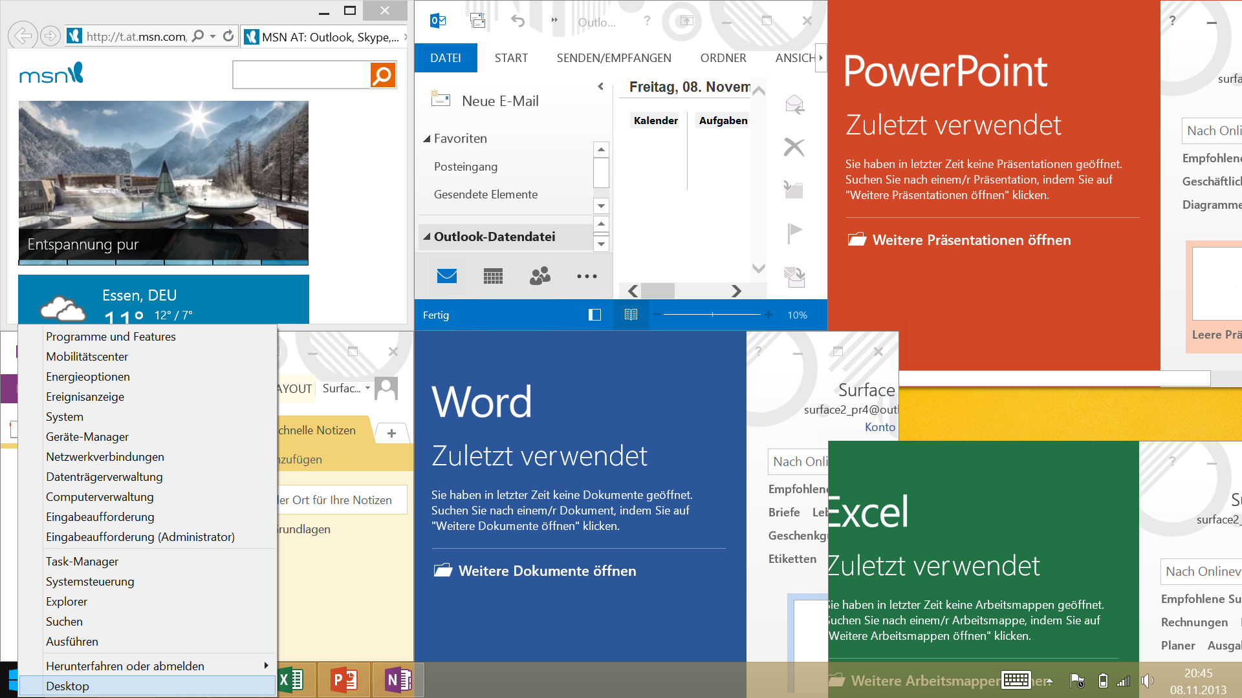Toggle Outlook normal view in status bar
This screenshot has height=698, width=1242.
594,315
